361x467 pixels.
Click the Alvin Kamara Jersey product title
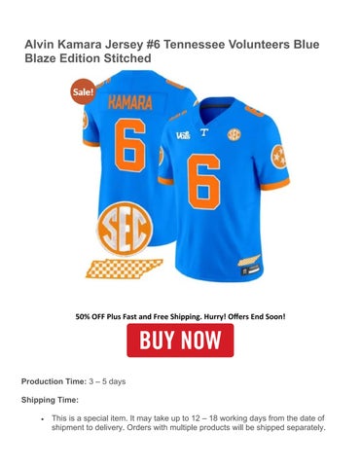coord(172,52)
